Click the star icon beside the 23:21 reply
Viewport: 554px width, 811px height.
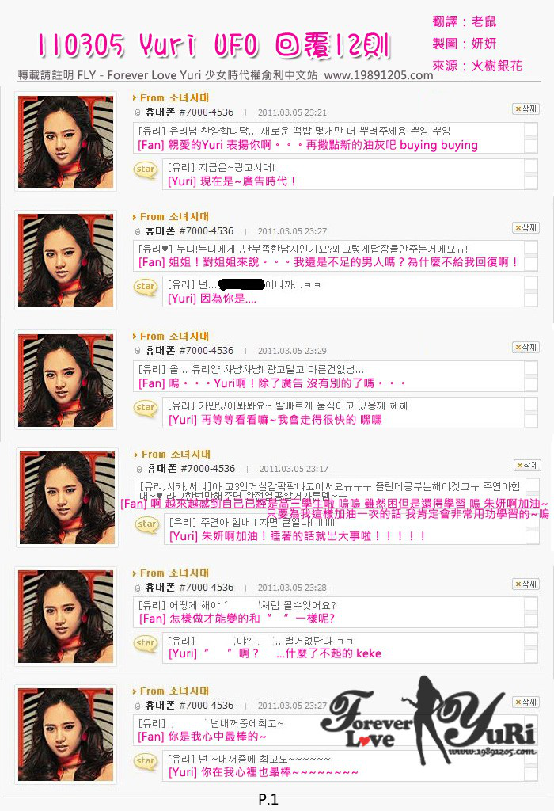[146, 170]
